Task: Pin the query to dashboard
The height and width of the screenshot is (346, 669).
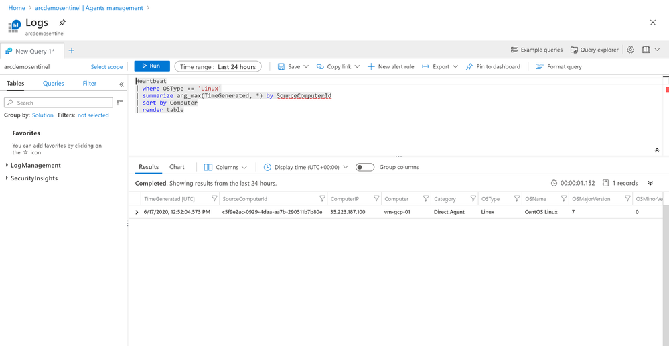Action: [493, 66]
